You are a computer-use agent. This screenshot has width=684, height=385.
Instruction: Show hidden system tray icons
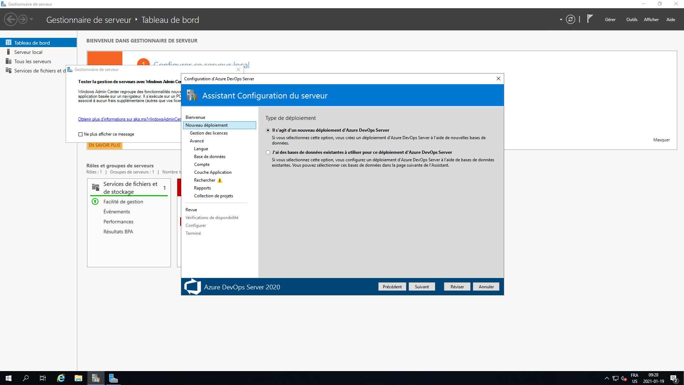tap(607, 378)
